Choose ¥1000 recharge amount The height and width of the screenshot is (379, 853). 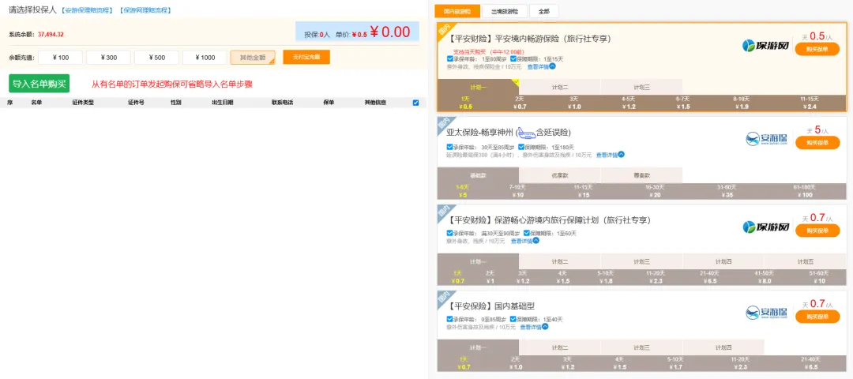click(x=205, y=57)
